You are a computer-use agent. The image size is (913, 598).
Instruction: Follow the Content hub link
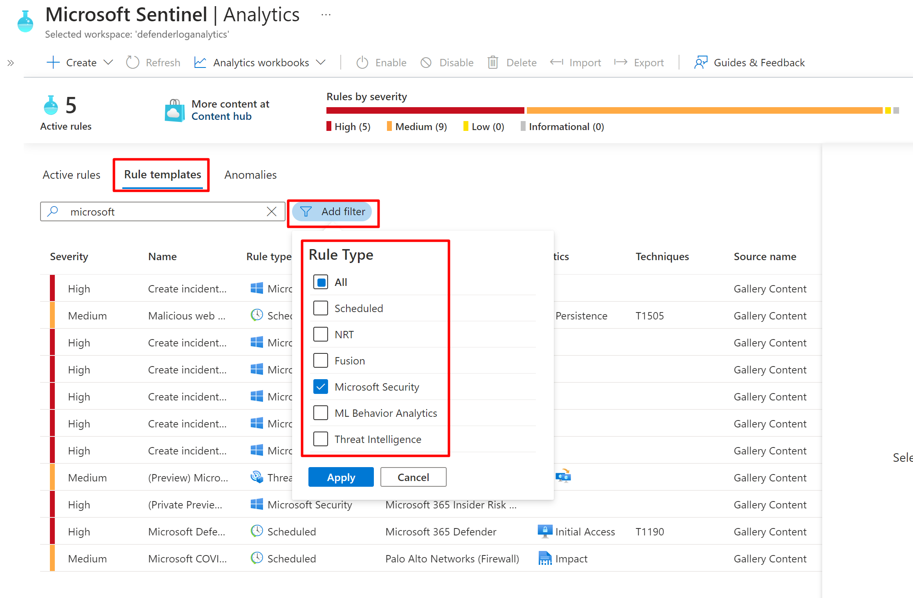tap(221, 116)
